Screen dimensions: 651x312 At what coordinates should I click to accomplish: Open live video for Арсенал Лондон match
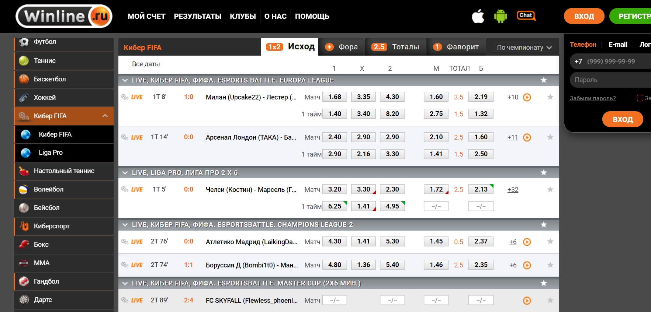[x=527, y=137]
